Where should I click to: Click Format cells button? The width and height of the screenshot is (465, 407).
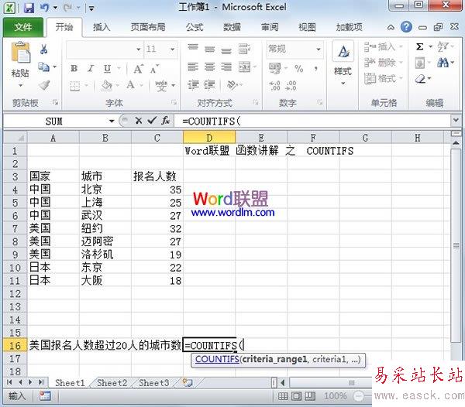point(383,78)
